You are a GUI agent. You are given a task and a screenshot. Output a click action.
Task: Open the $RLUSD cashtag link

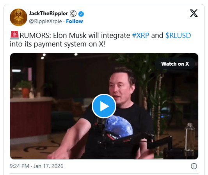[x=178, y=36]
